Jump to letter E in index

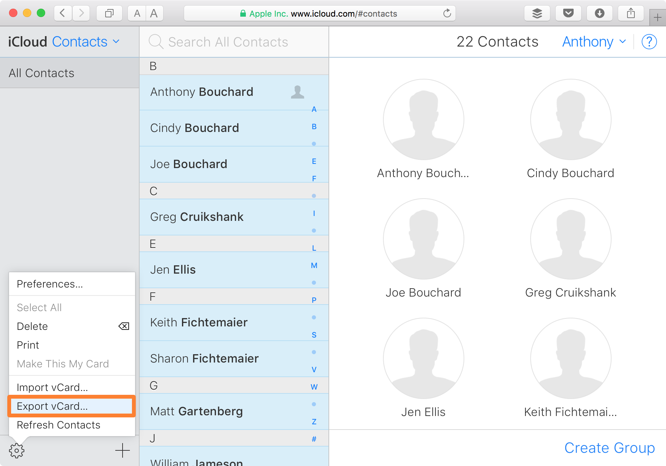[314, 161]
